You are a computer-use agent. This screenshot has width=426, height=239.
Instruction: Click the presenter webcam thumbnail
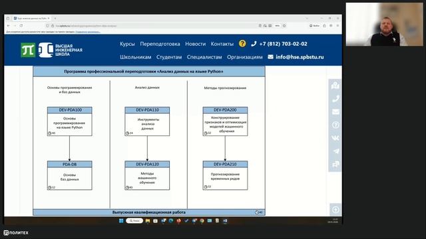tap(385, 25)
